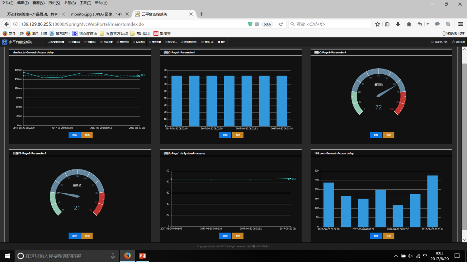Click the chat bubble icon in toolbar
Viewport: 467px width, 262px height.
(437, 24)
